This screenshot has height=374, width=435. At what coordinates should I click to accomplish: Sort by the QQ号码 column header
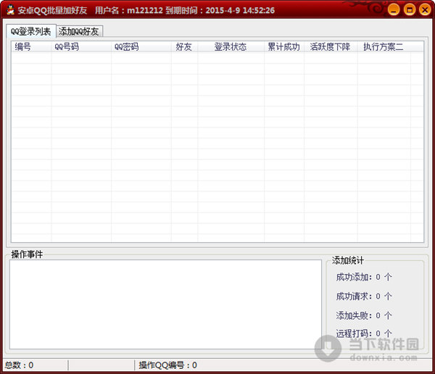(x=81, y=46)
